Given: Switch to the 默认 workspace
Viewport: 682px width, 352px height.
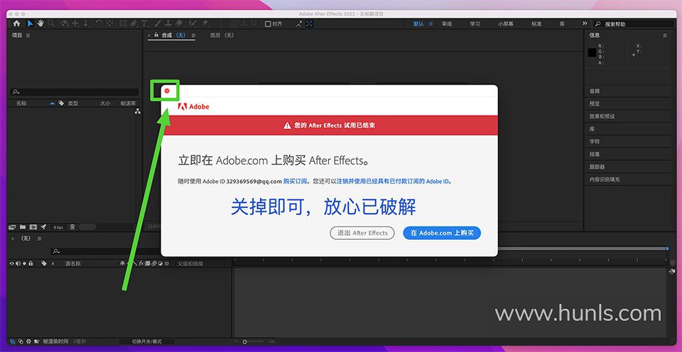Looking at the screenshot, I should 418,24.
